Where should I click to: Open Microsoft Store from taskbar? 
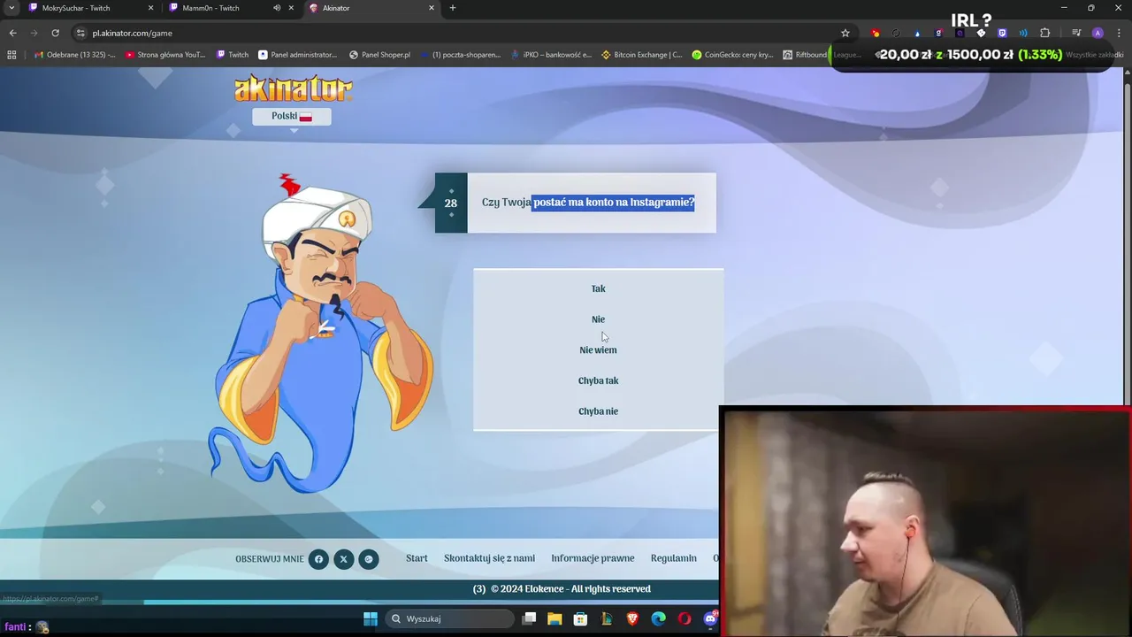coord(580,618)
